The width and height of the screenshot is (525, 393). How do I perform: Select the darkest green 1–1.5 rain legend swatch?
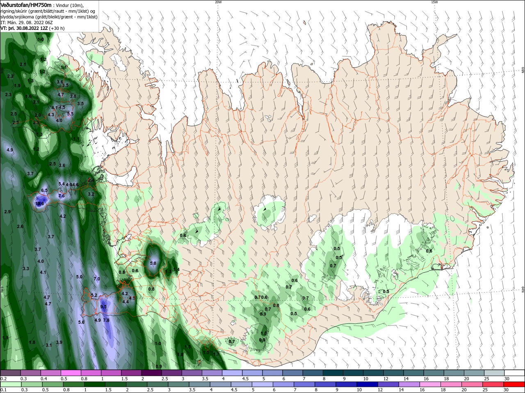pos(95,384)
